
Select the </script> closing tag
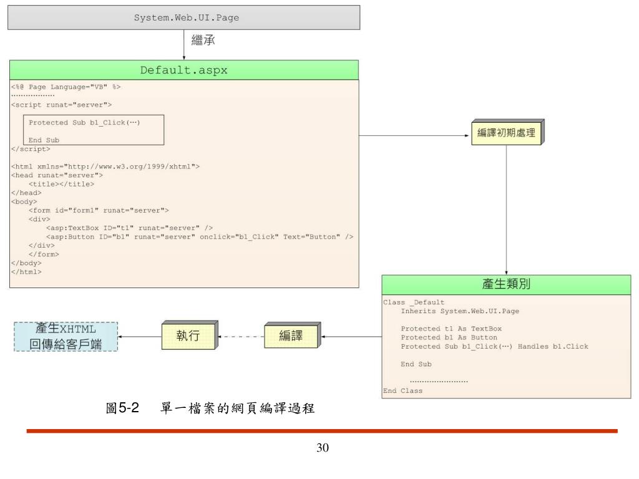[x=31, y=149]
